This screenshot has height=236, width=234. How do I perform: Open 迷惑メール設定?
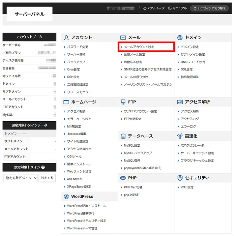(134, 54)
